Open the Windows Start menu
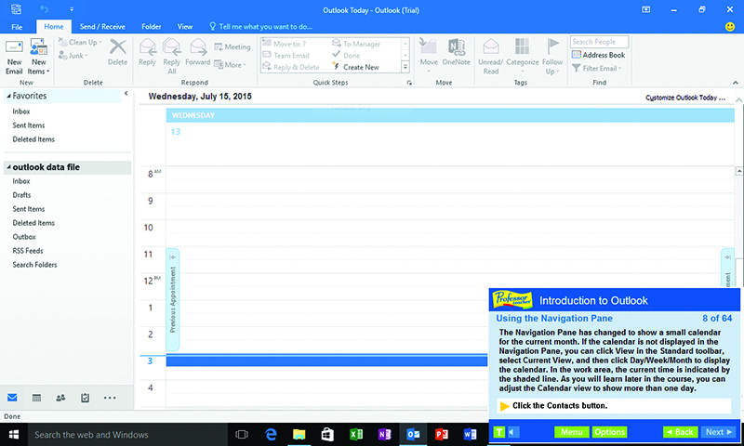Screen dimensions: 744x446 click(14, 435)
